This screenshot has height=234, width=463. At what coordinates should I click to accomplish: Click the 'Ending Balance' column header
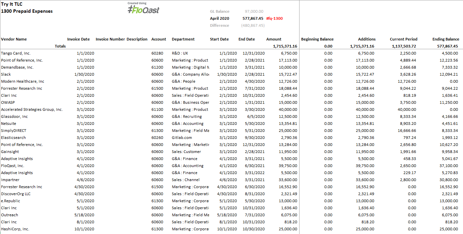[446, 39]
